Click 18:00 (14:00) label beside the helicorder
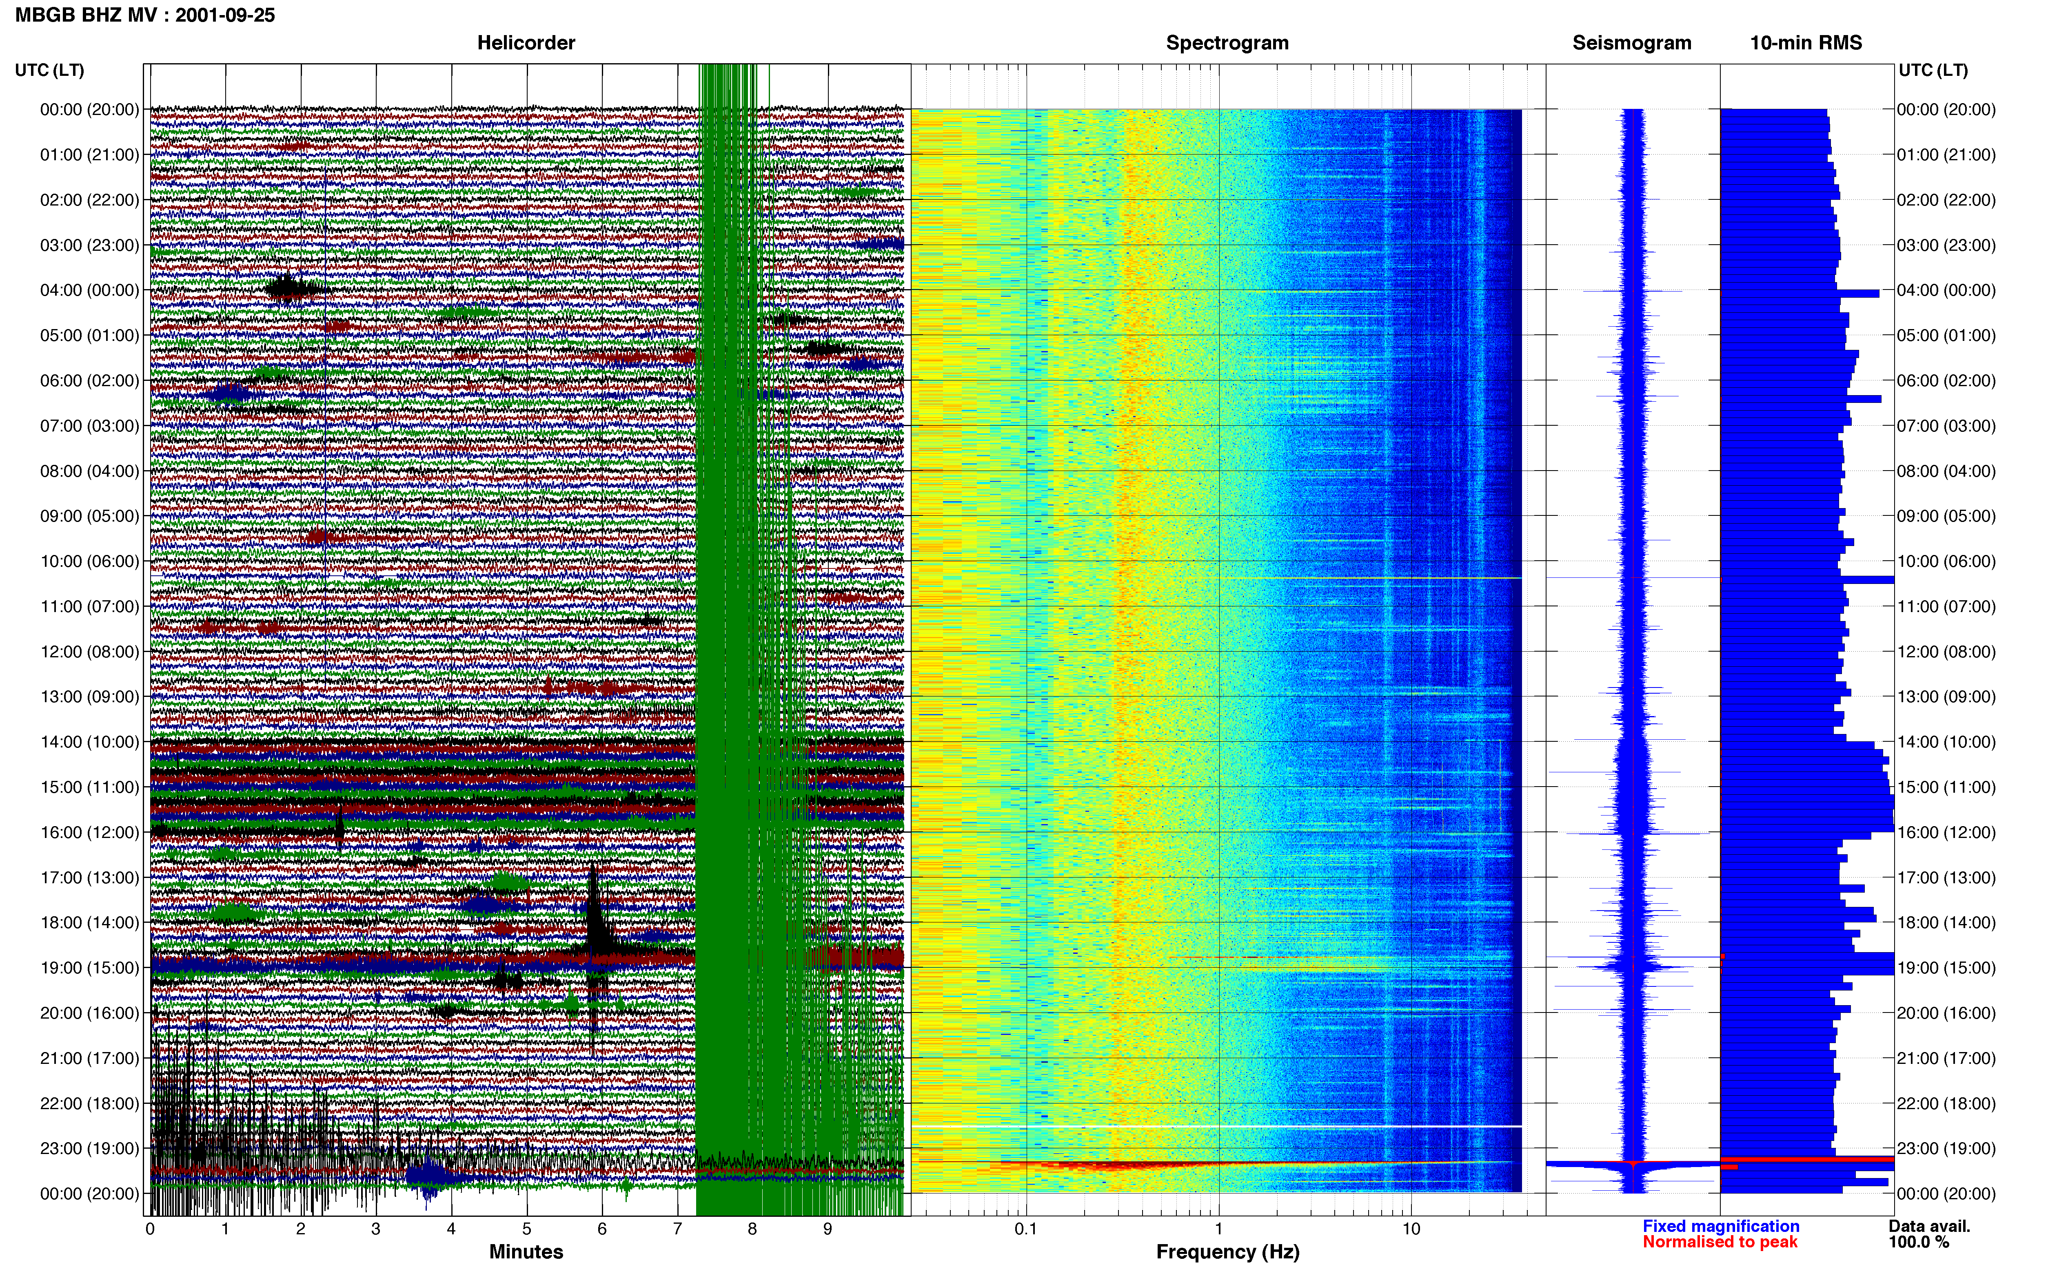The width and height of the screenshot is (2048, 1280). point(90,923)
